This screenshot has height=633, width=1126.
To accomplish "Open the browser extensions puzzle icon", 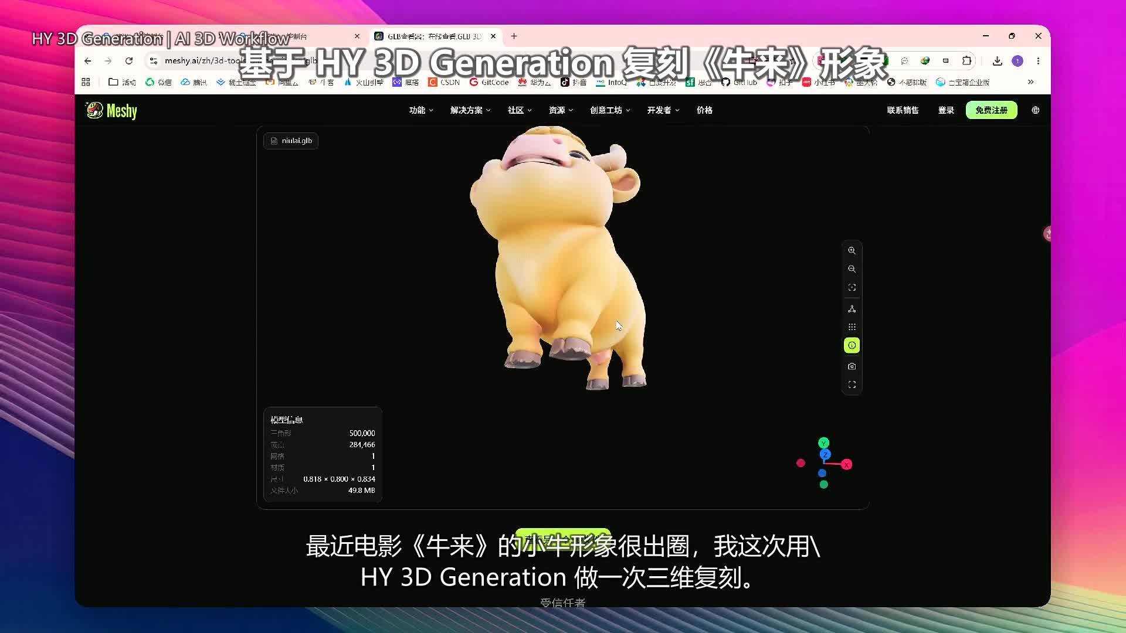I will click(966, 61).
